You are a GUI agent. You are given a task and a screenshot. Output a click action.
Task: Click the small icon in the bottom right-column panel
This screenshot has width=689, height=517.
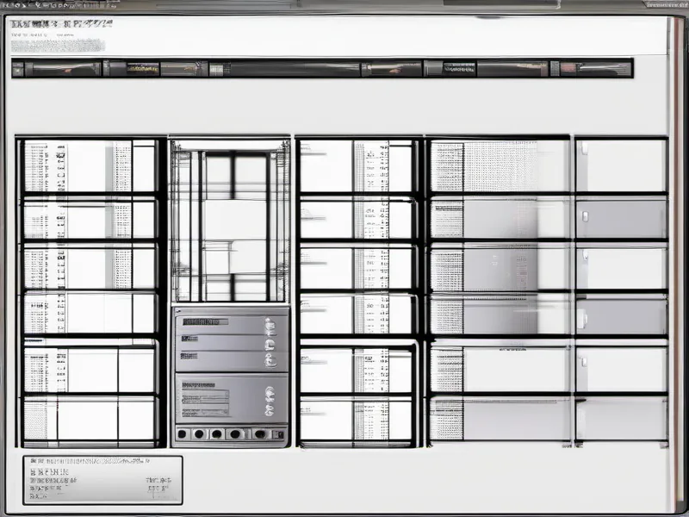(x=585, y=406)
